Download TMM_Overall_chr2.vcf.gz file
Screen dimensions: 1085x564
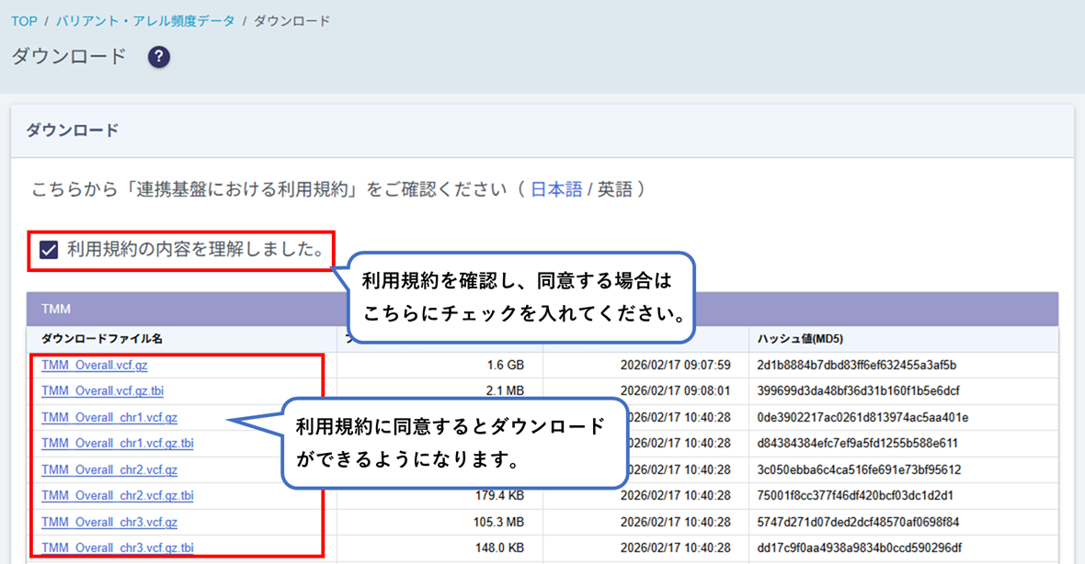point(109,470)
